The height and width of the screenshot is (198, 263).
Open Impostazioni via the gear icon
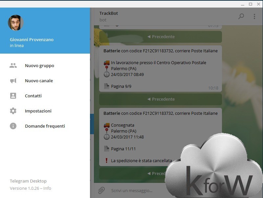[x=13, y=111]
